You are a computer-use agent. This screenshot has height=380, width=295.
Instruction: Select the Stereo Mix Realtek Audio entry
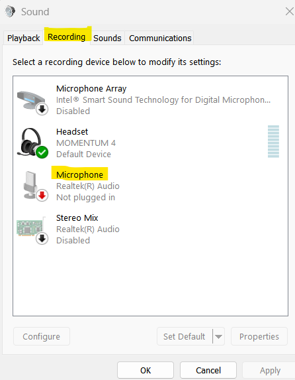point(150,229)
